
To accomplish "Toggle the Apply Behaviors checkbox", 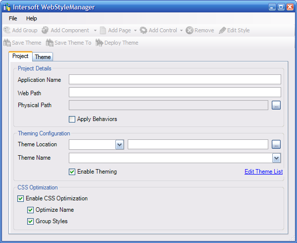I will pos(72,119).
